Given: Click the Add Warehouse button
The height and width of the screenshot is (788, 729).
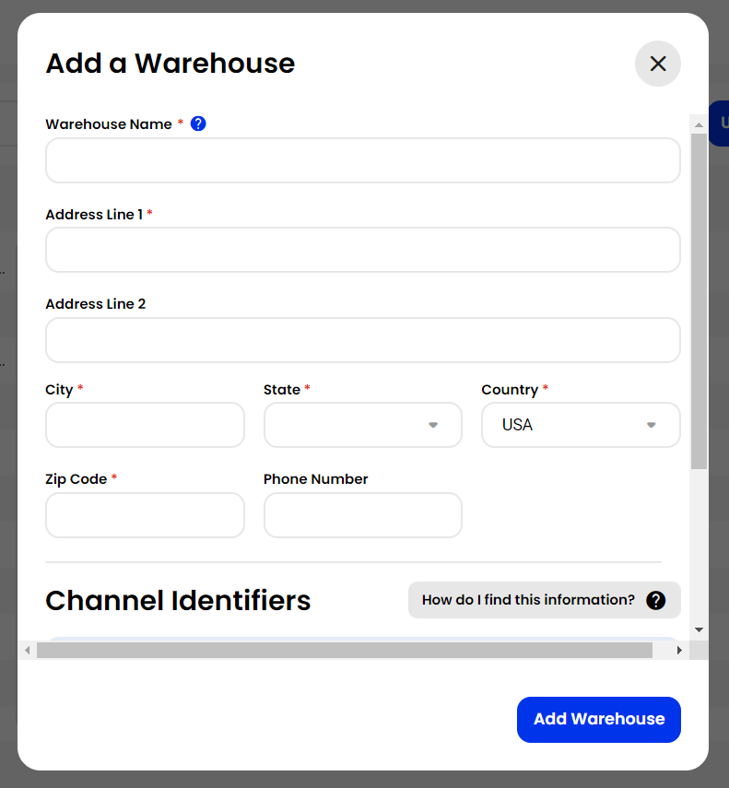Looking at the screenshot, I should (598, 719).
